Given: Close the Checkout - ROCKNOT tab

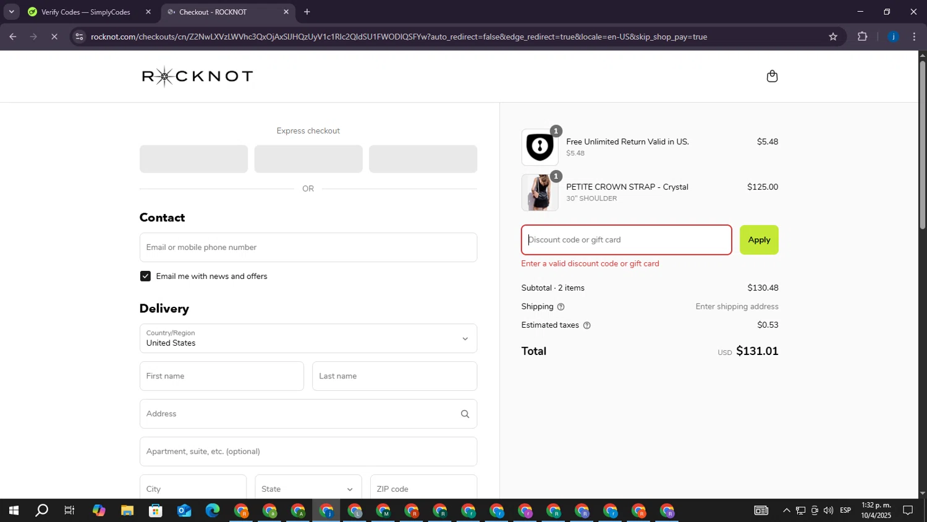Looking at the screenshot, I should click(x=286, y=12).
